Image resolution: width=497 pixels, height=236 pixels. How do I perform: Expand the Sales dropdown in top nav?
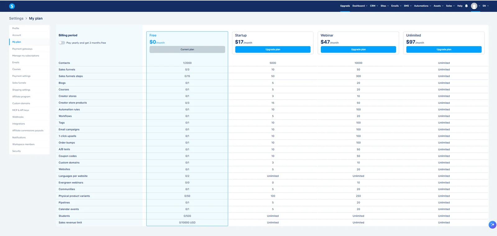(x=450, y=6)
